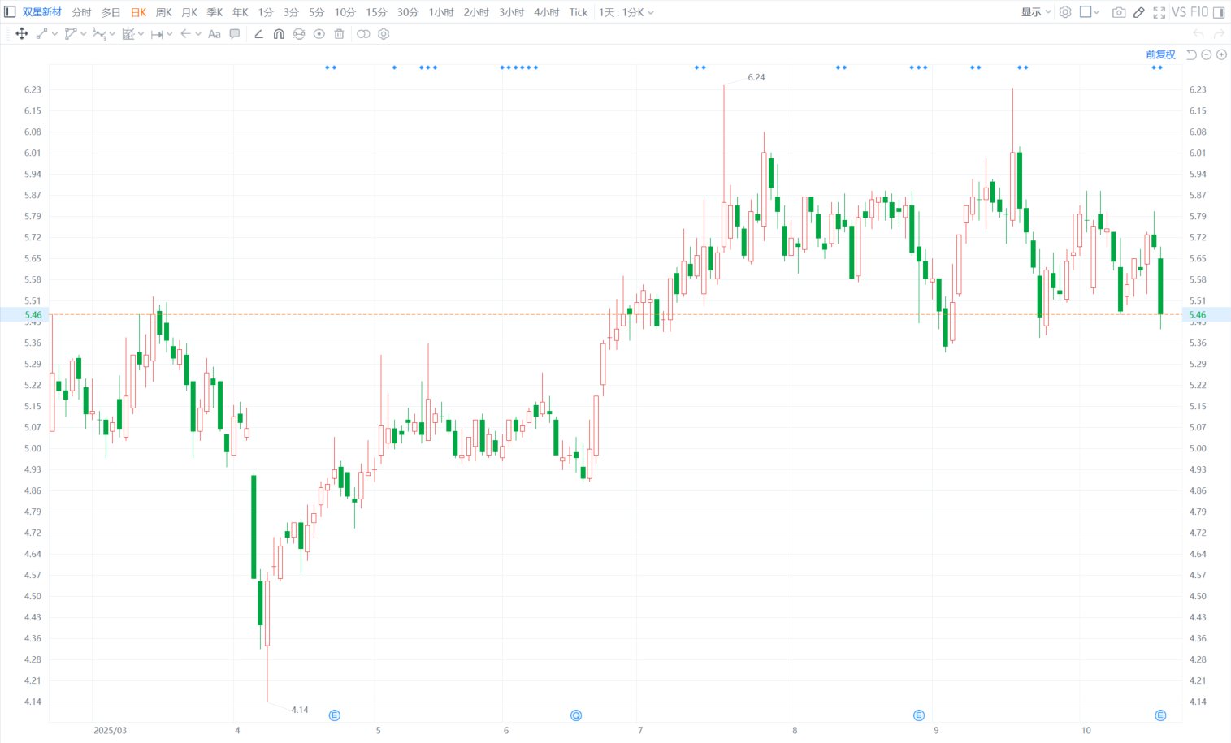Select the magnet snap drawing tool
Image resolution: width=1231 pixels, height=743 pixels.
coord(279,34)
